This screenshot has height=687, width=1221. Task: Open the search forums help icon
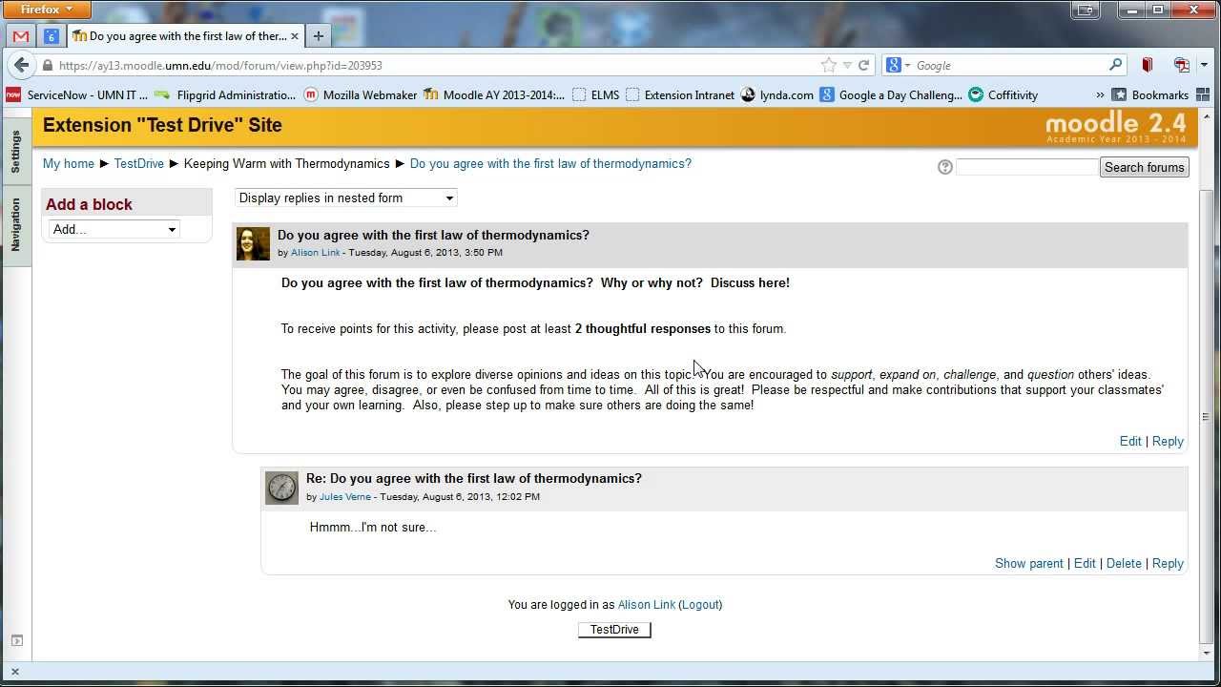coord(945,167)
